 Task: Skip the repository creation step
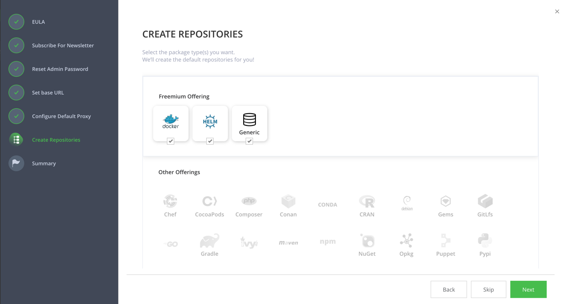tap(488, 289)
